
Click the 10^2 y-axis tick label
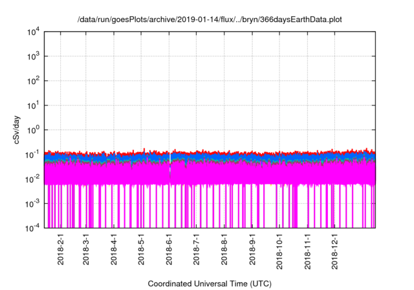[x=33, y=81]
